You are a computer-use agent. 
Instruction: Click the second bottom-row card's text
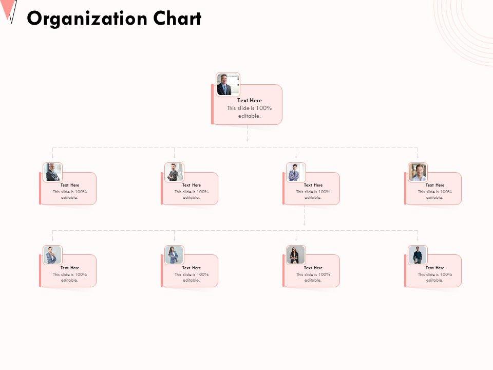tap(192, 274)
